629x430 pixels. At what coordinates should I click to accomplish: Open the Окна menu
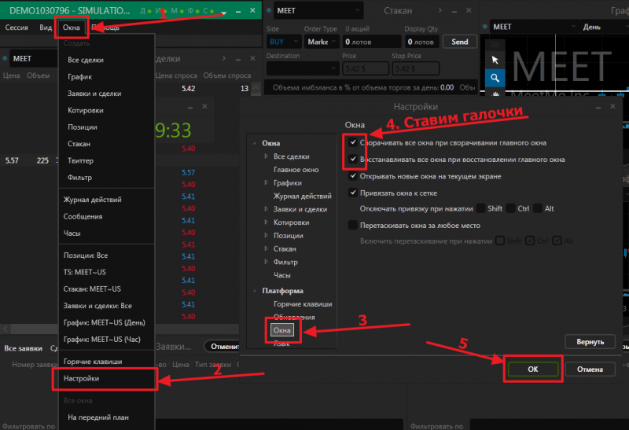click(x=71, y=28)
